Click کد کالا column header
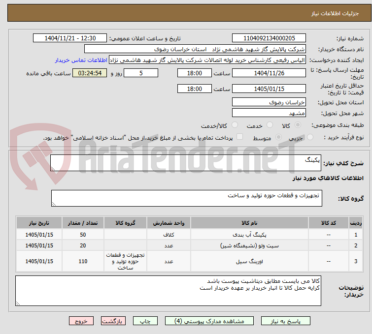 pyautogui.click(x=329, y=223)
